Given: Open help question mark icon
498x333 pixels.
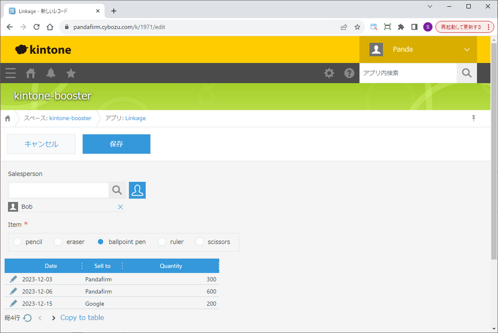Looking at the screenshot, I should tap(349, 73).
